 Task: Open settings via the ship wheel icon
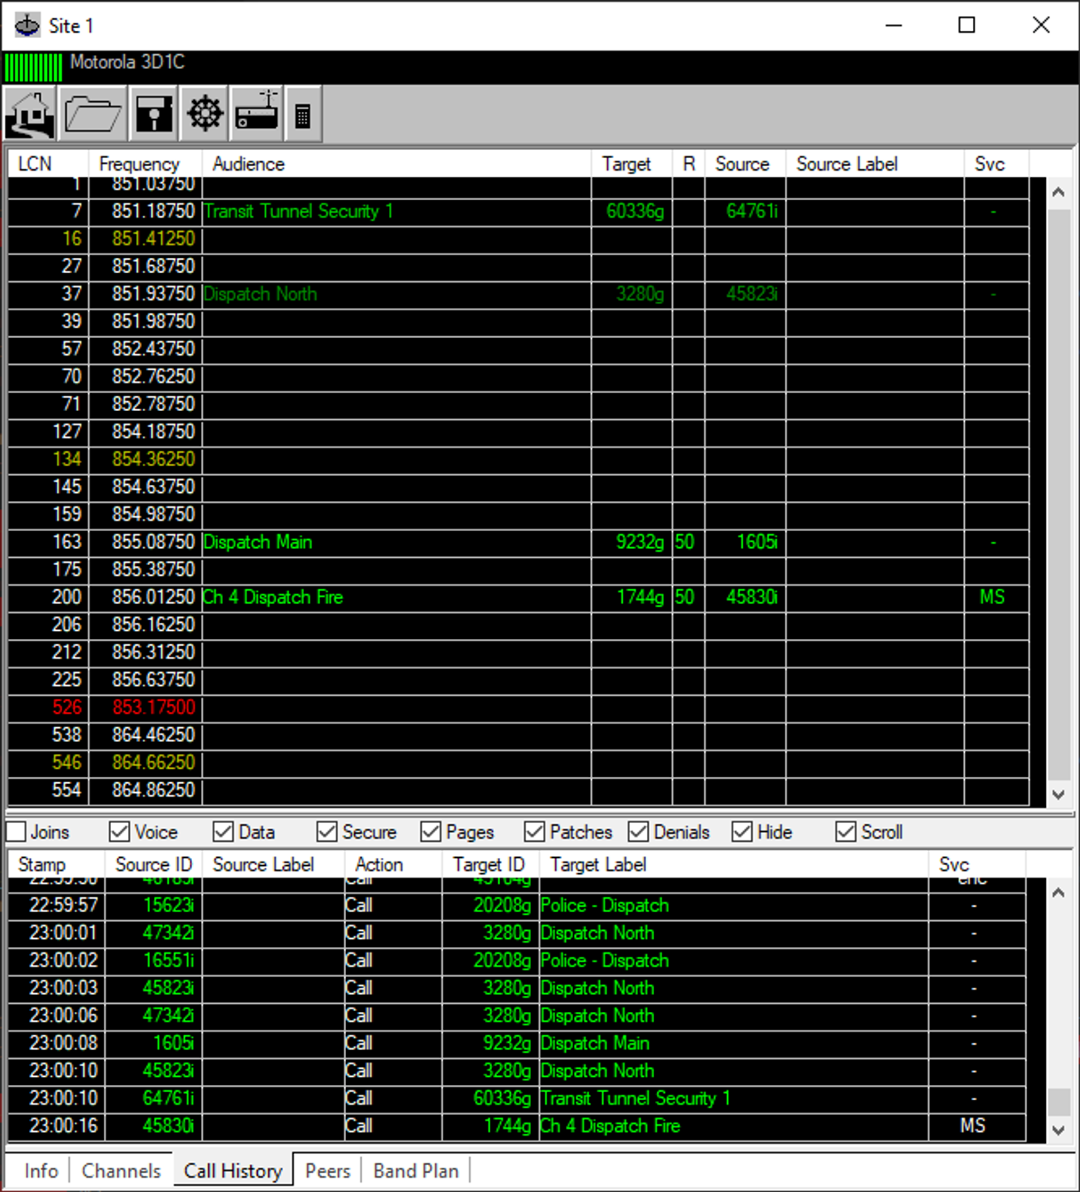tap(204, 114)
